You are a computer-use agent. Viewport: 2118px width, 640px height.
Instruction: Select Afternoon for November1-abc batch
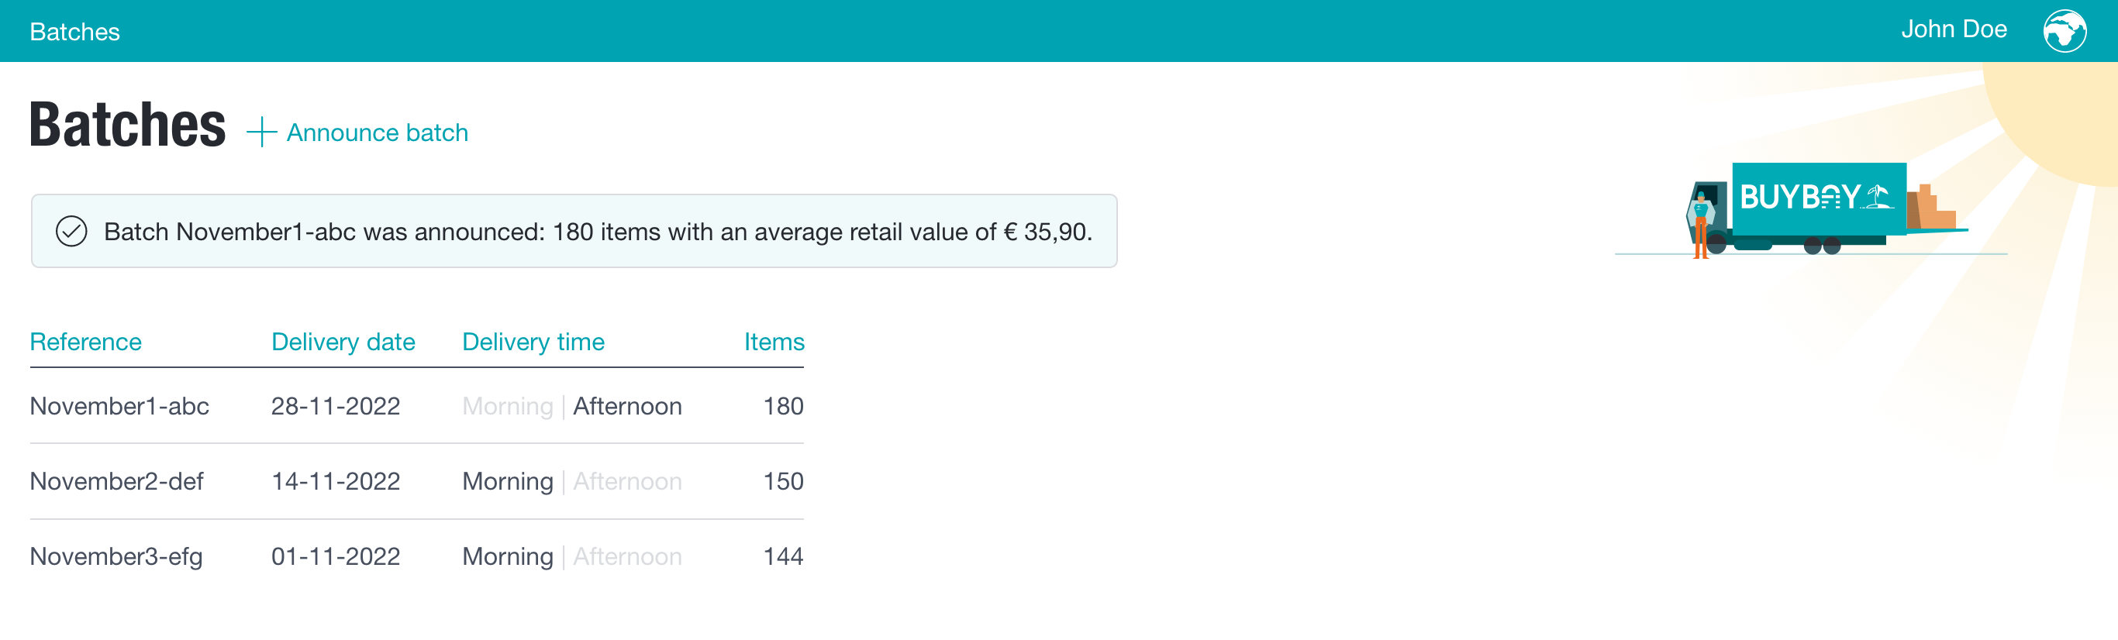tap(627, 406)
